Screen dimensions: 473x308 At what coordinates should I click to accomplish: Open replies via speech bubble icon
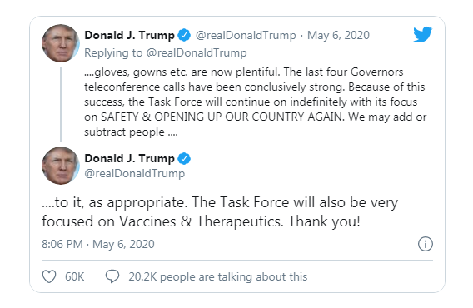pos(112,276)
